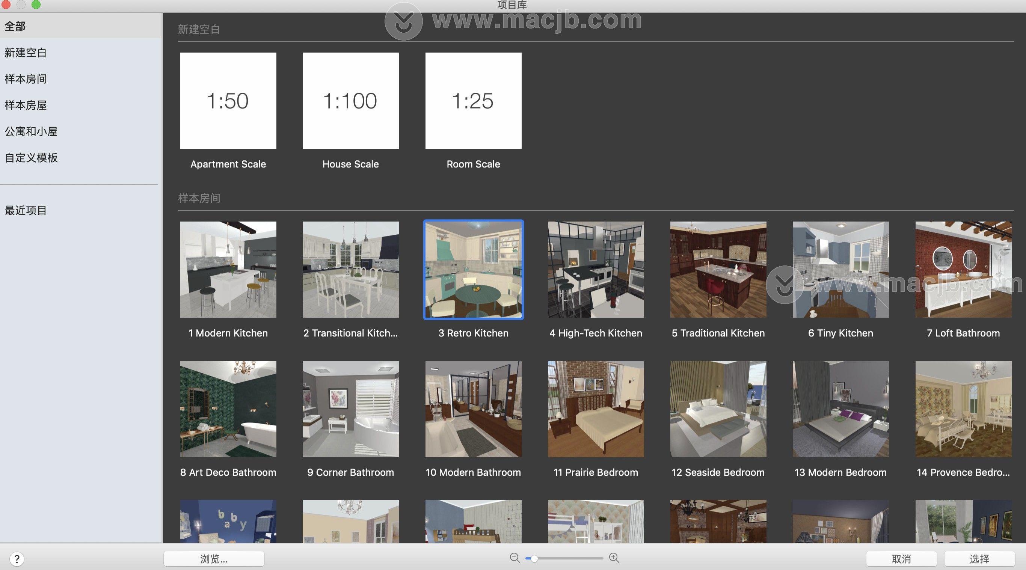Open the 1 Modern Kitchen sample

pos(228,269)
